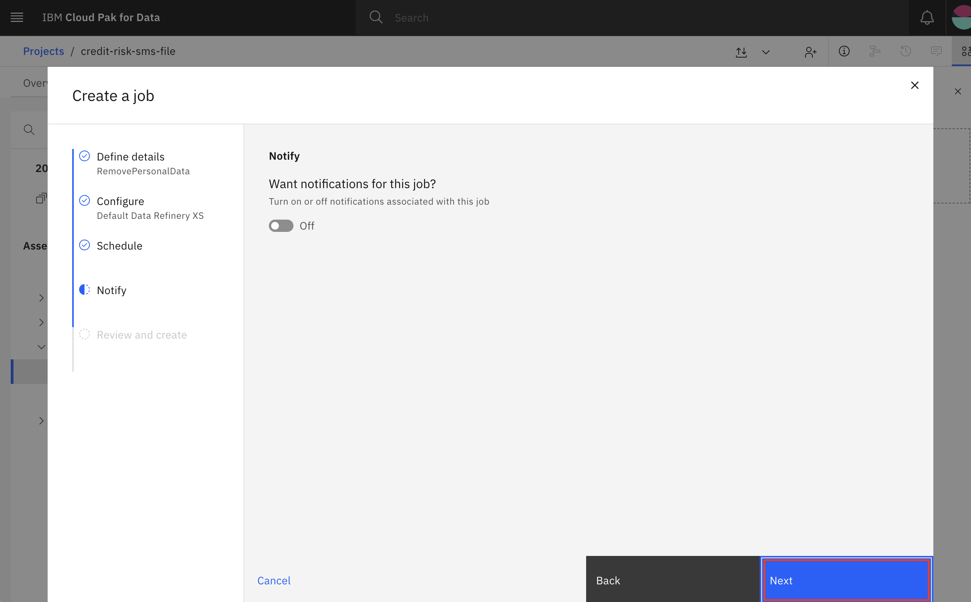Expand the sidebar navigation menu
This screenshot has width=971, height=602.
(x=17, y=17)
